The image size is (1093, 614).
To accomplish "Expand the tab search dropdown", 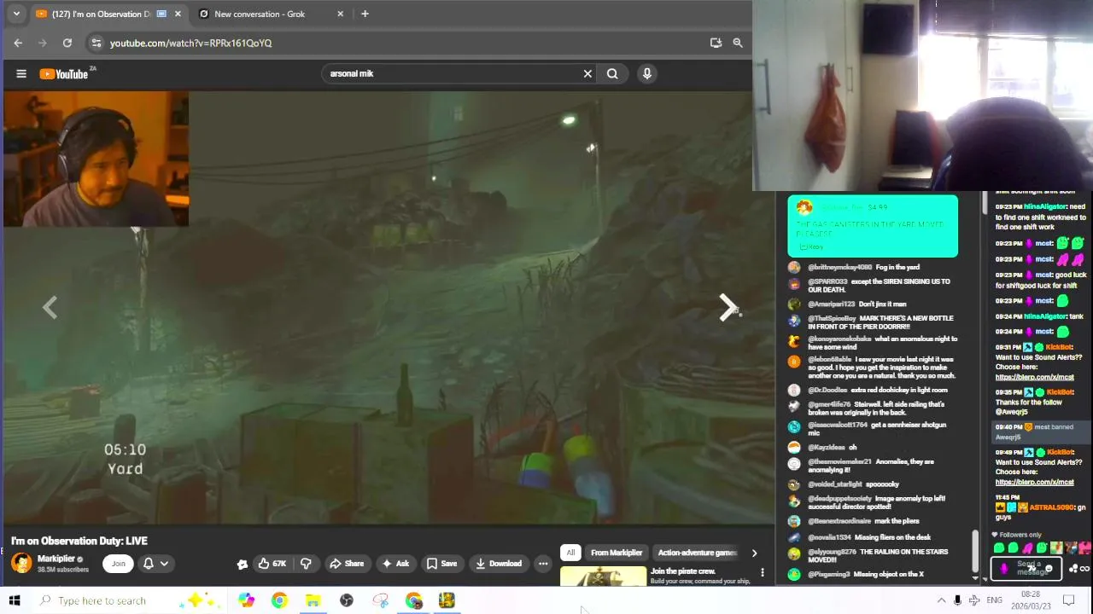I will tap(16, 14).
